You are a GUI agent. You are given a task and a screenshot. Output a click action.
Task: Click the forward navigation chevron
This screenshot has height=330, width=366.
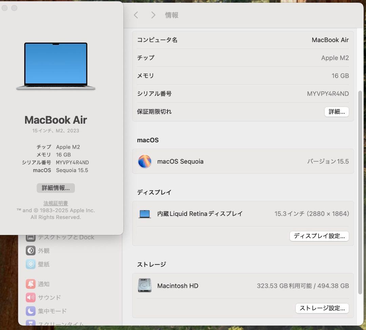[153, 15]
